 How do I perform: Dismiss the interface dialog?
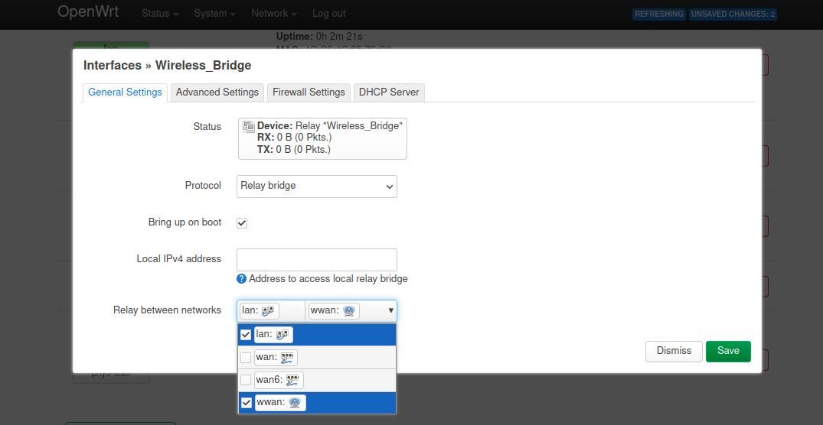(x=674, y=351)
